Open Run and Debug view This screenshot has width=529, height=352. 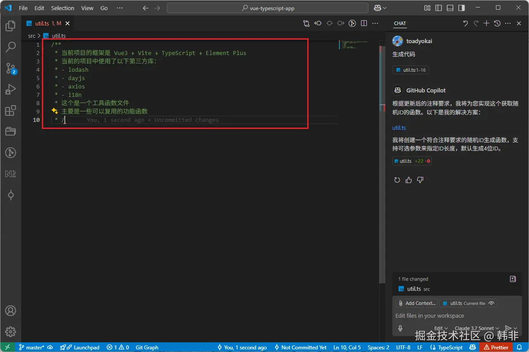pyautogui.click(x=11, y=89)
